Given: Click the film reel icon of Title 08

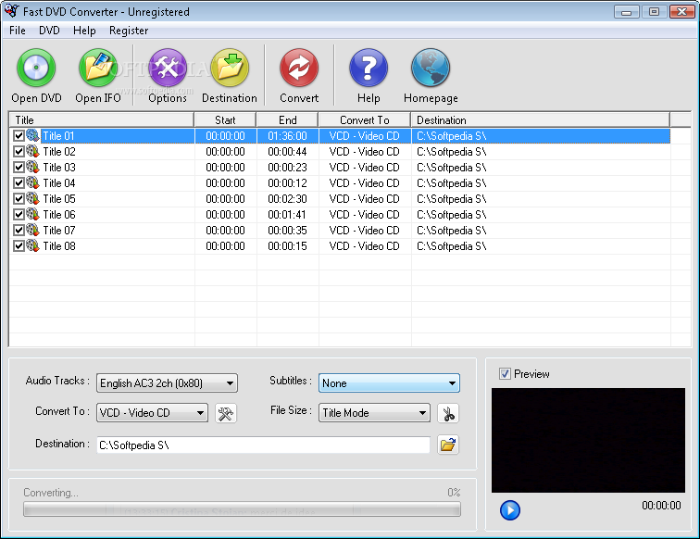Looking at the screenshot, I should (32, 245).
